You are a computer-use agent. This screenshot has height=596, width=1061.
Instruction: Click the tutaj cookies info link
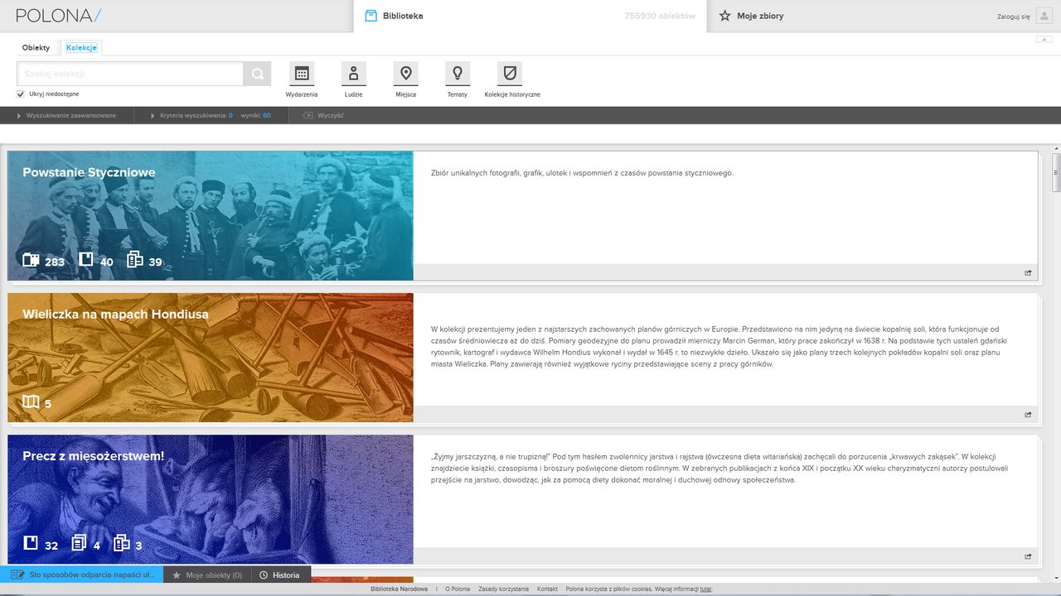[705, 589]
